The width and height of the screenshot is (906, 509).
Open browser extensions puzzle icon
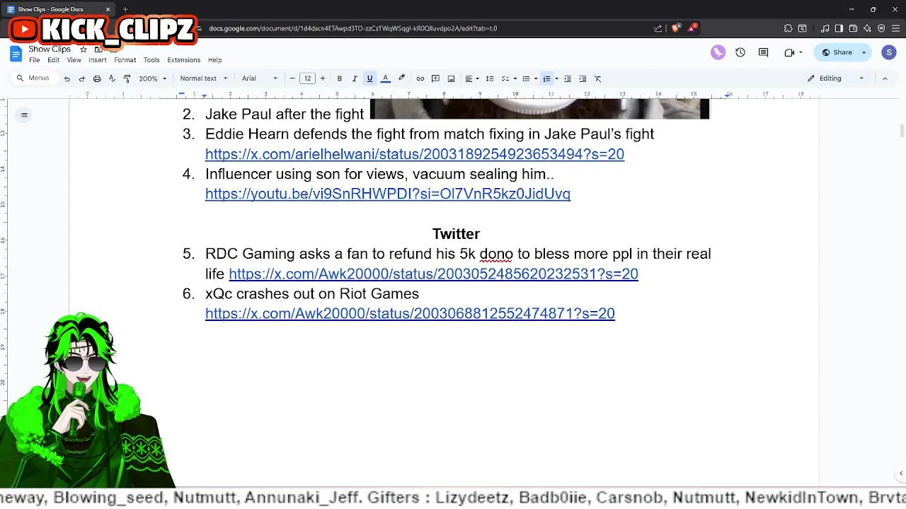pos(788,28)
